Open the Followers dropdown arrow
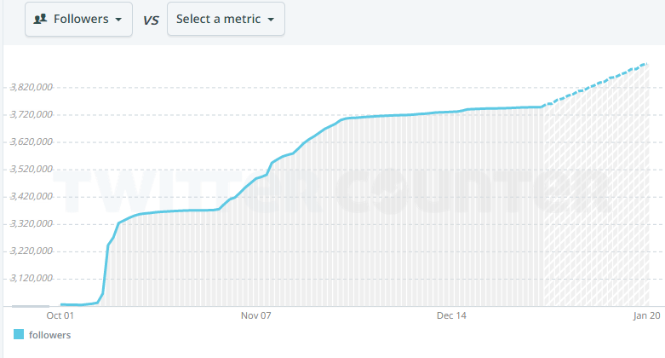This screenshot has height=358, width=665. click(x=118, y=20)
